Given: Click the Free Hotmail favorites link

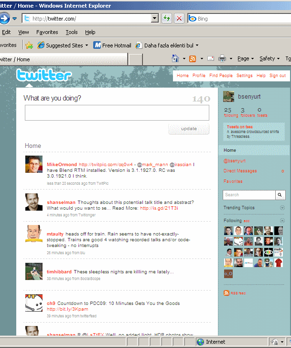Looking at the screenshot, I should (112, 45).
